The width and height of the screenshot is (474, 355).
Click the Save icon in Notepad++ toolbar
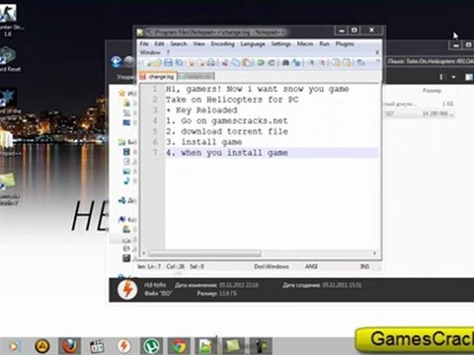coord(168,62)
